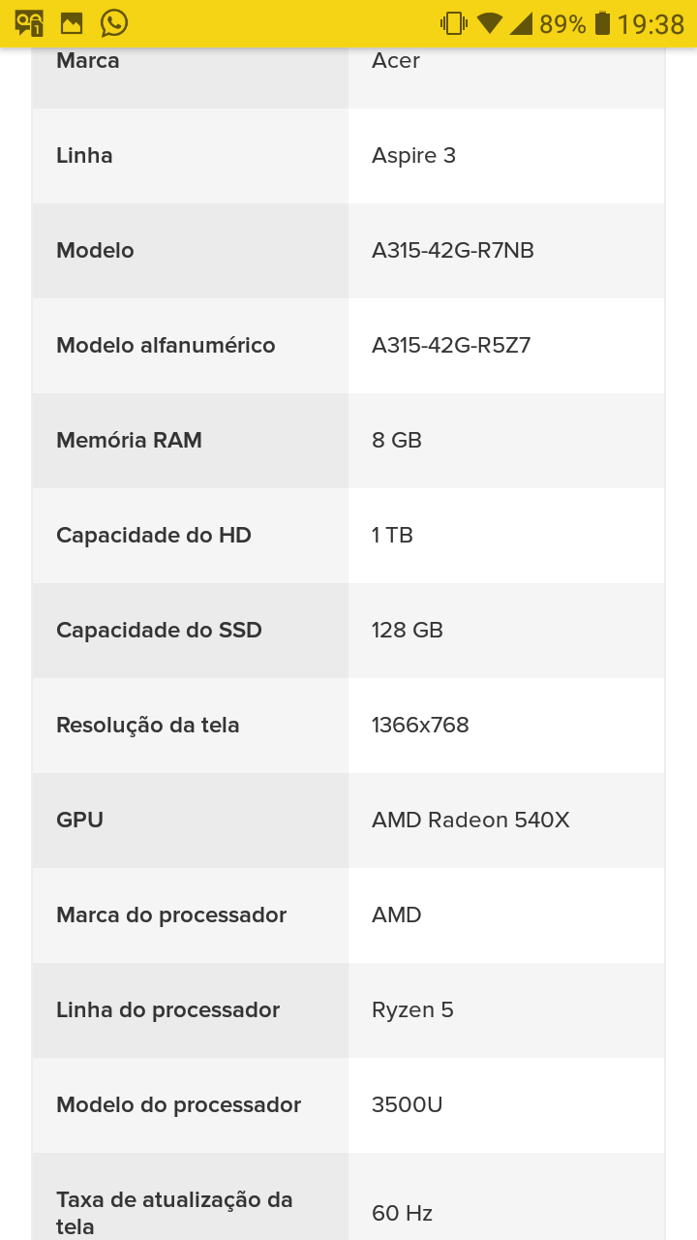697x1240 pixels.
Task: Tap the WhatsApp notification icon
Action: [x=114, y=23]
